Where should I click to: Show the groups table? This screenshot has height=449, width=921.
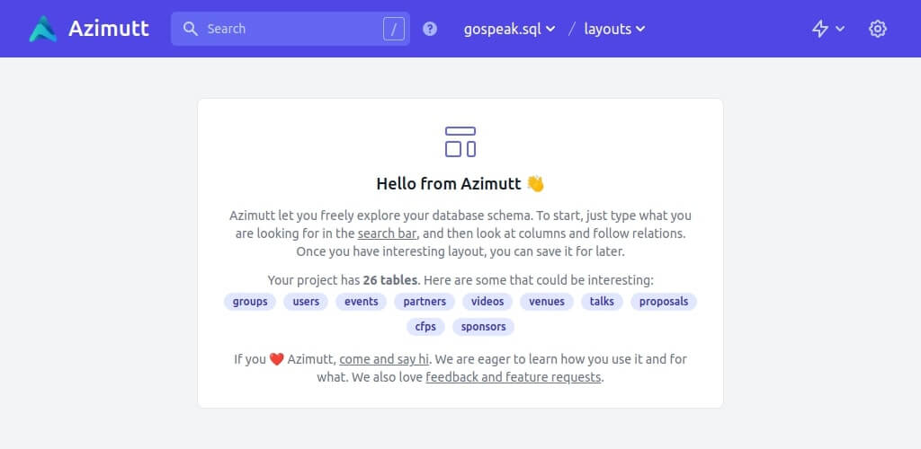[x=250, y=302]
